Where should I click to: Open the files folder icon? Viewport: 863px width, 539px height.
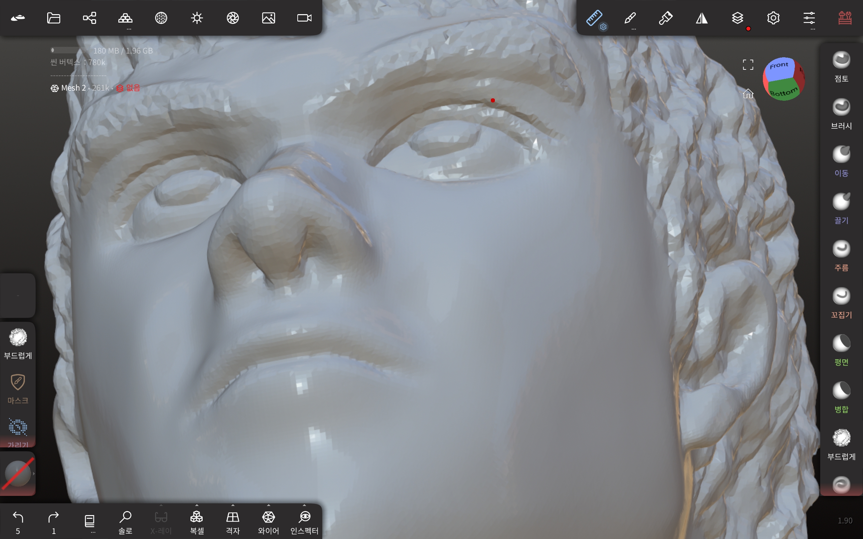pyautogui.click(x=54, y=18)
